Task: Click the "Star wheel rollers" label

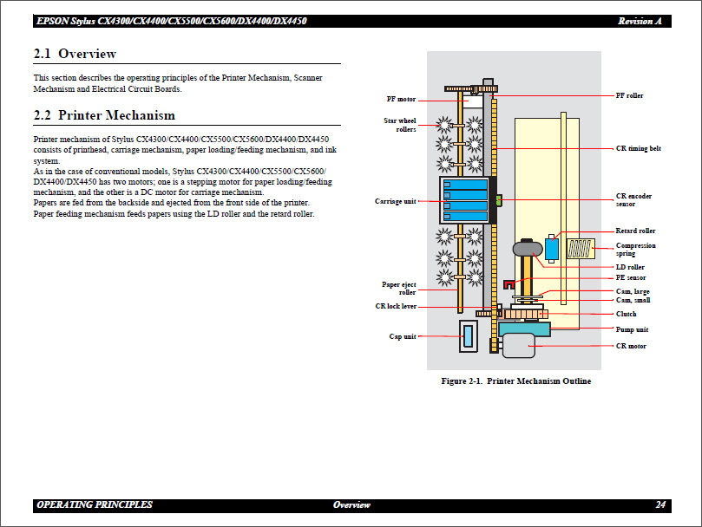Action: click(x=400, y=125)
